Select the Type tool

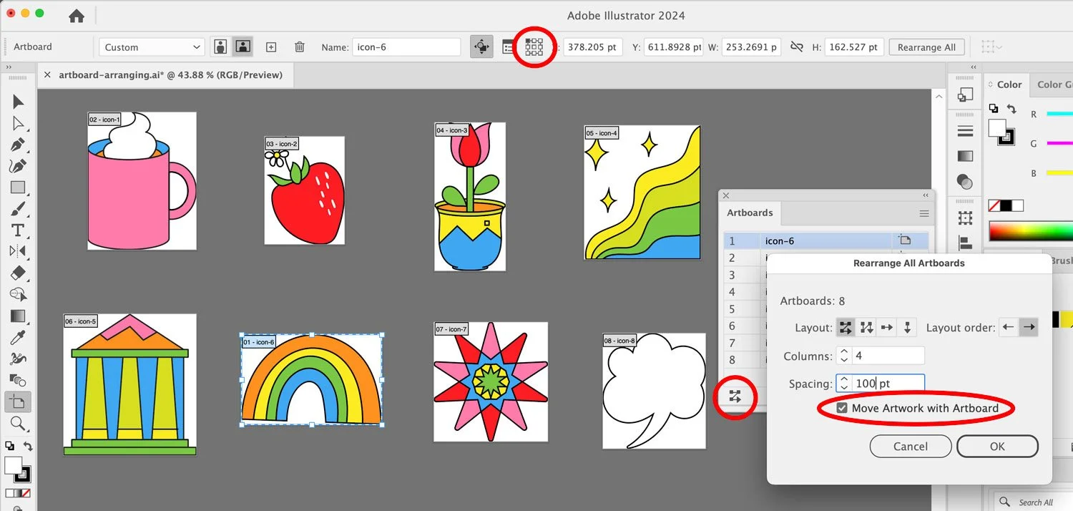(x=18, y=230)
